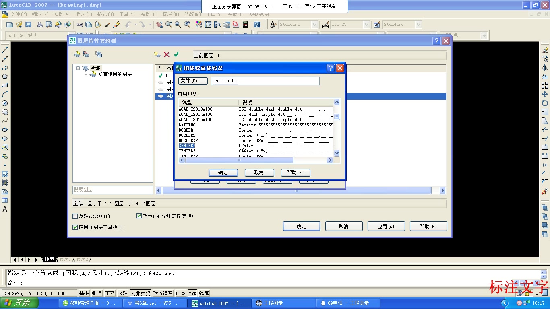Click the Plot printer icon
Image resolution: width=550 pixels, height=309 pixels.
pyautogui.click(x=40, y=25)
